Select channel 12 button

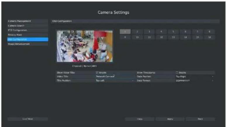[161, 37]
